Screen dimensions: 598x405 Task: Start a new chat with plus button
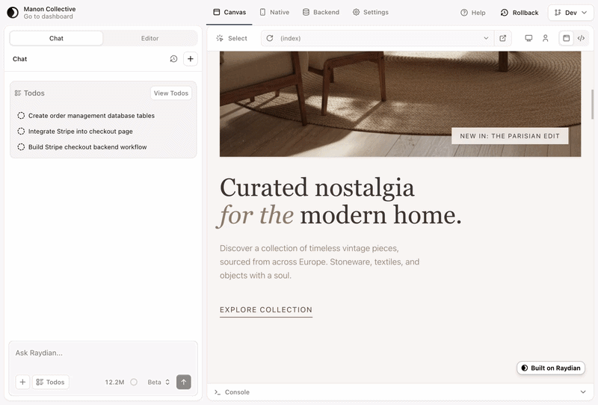tap(191, 59)
